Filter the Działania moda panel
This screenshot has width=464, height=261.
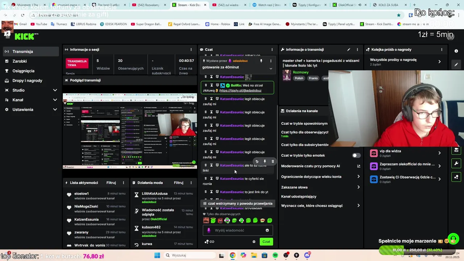[x=179, y=183]
